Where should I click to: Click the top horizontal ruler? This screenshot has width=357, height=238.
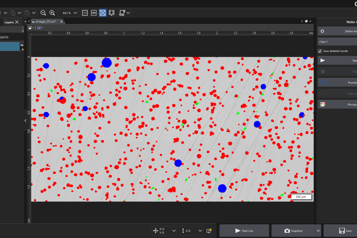[x=172, y=33]
